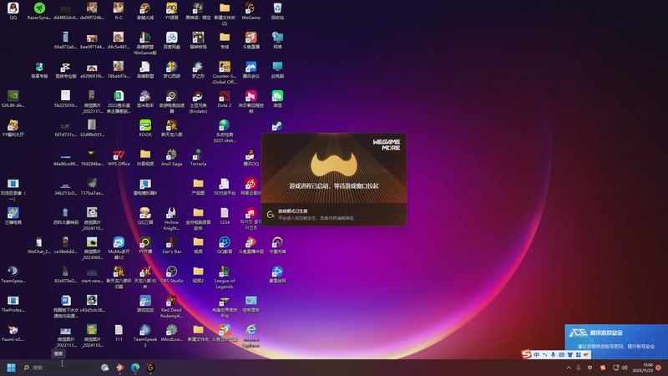Select the Counter-Strike Global Offensive shortcut
Screen dimensions: 668x376
225,73
